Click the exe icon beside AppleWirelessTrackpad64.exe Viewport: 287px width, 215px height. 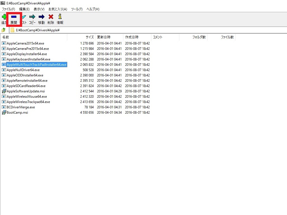pyautogui.click(x=4, y=102)
